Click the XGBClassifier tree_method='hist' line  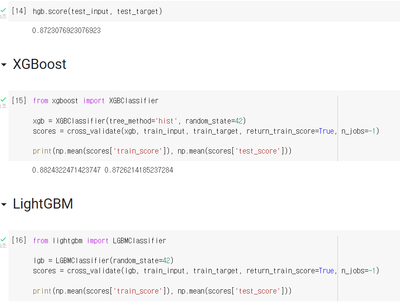click(x=139, y=121)
